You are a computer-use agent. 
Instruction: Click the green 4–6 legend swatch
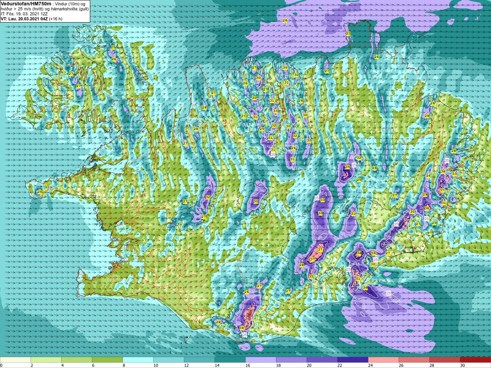tap(77, 360)
